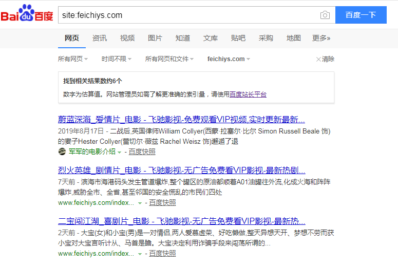The height and width of the screenshot is (266, 398).
Task: Click the 军军的电影介绍 avatar icon
Action: (x=62, y=151)
